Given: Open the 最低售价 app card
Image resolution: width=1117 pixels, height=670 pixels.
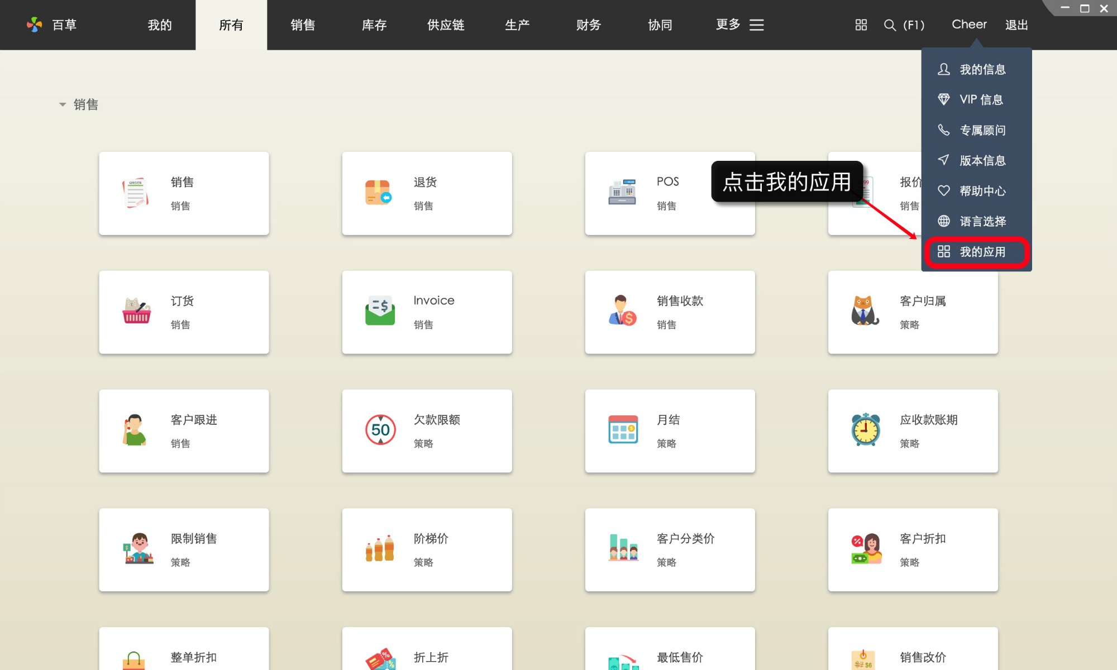Looking at the screenshot, I should [x=670, y=648].
